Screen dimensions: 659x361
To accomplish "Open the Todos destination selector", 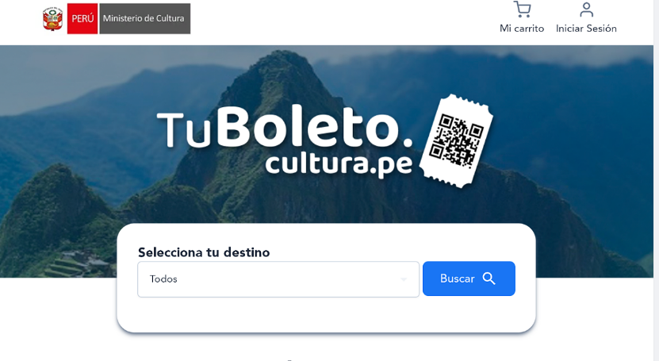I will [x=278, y=279].
